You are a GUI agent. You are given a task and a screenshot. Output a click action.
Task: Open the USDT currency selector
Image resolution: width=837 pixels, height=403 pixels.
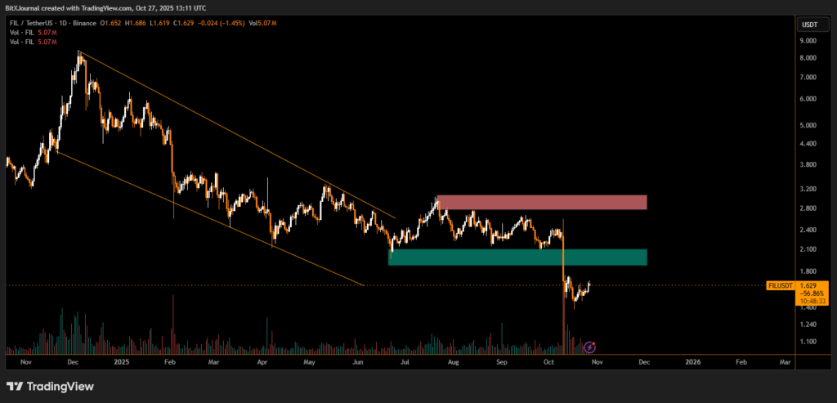coord(809,25)
